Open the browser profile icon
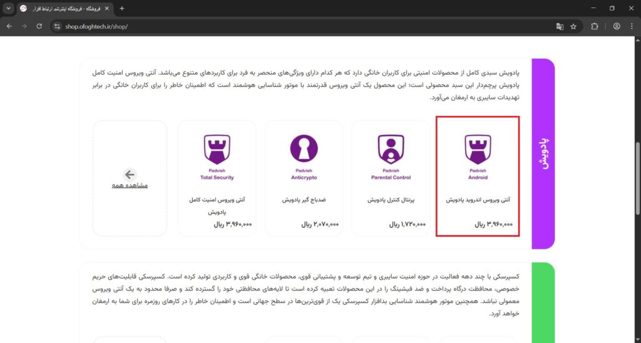The image size is (641, 343). click(617, 26)
